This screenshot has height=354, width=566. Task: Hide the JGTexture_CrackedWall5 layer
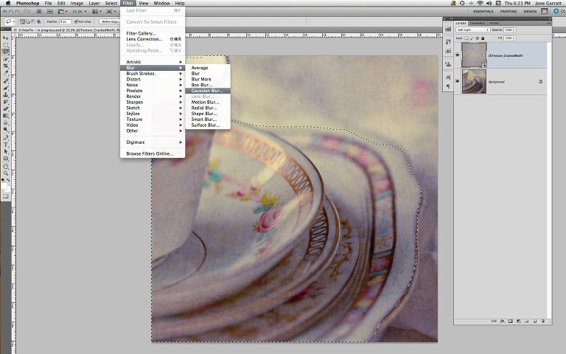coord(458,55)
